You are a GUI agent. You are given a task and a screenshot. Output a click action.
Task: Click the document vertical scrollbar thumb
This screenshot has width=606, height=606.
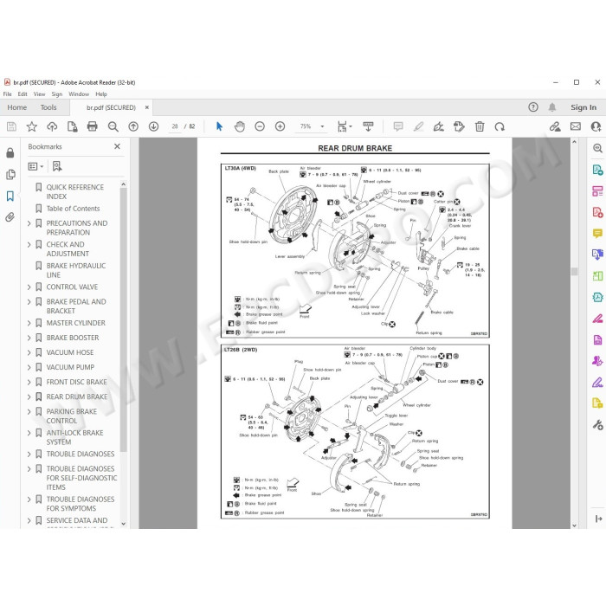pyautogui.click(x=574, y=271)
